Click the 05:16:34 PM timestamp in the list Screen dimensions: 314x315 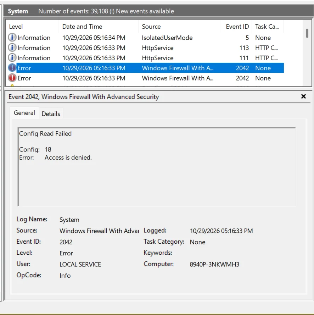[94, 38]
